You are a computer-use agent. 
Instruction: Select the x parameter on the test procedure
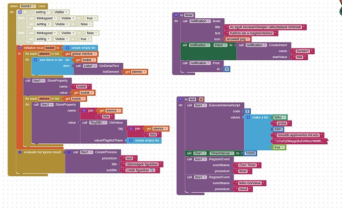201,99
